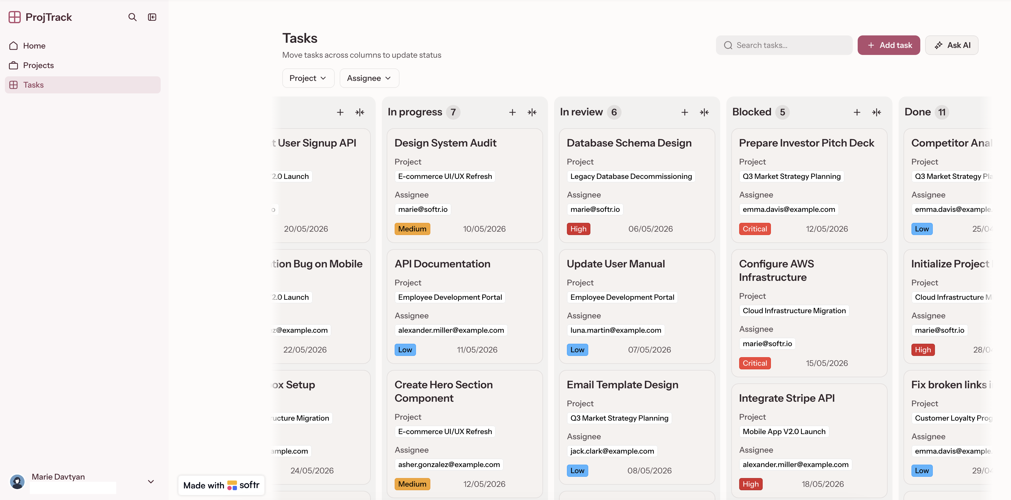Click Low tag on Update User Manual
The image size is (1011, 500).
coord(577,350)
